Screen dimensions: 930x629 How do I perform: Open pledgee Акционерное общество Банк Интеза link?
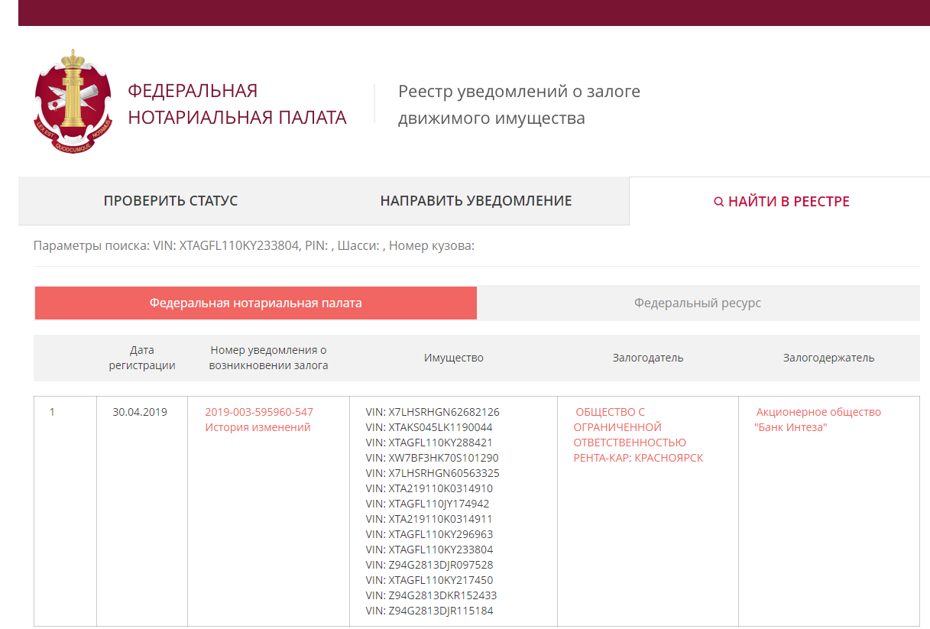[817, 420]
